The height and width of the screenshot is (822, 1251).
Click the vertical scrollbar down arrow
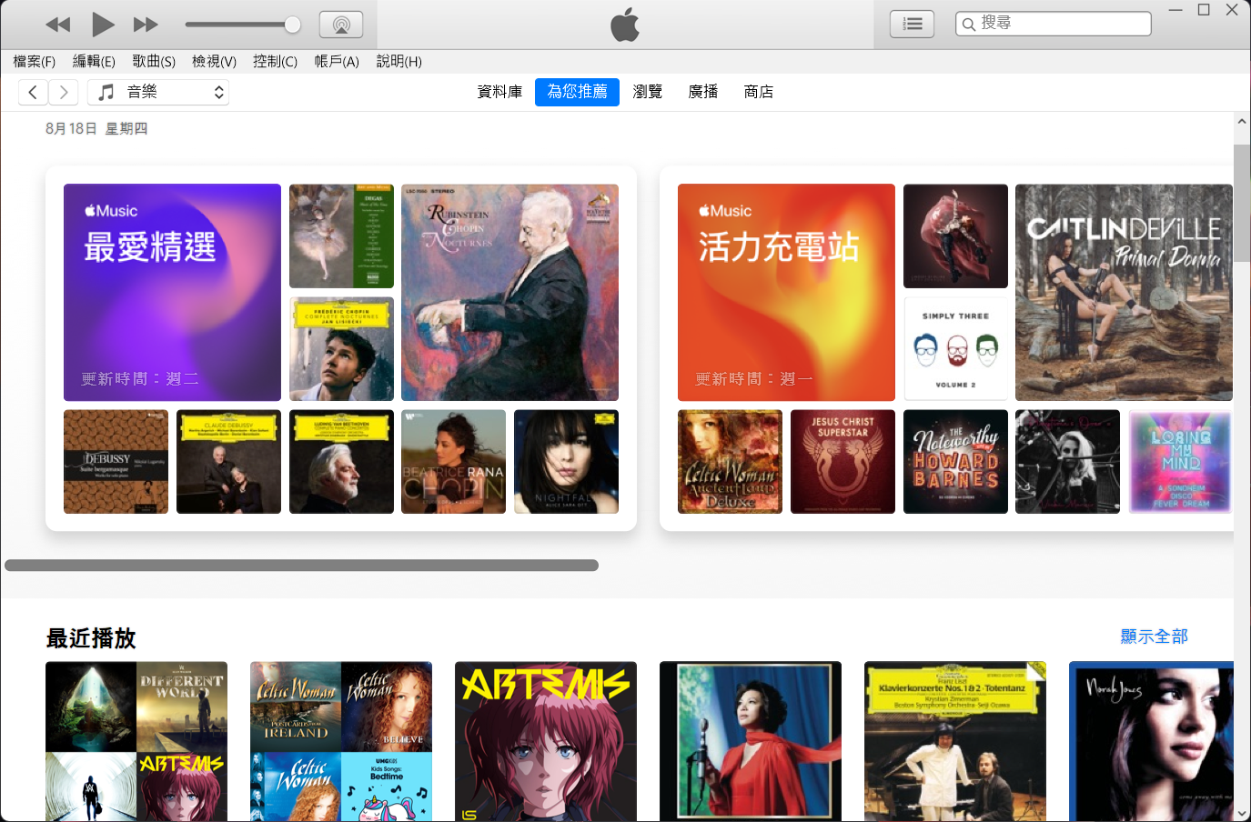(x=1242, y=813)
